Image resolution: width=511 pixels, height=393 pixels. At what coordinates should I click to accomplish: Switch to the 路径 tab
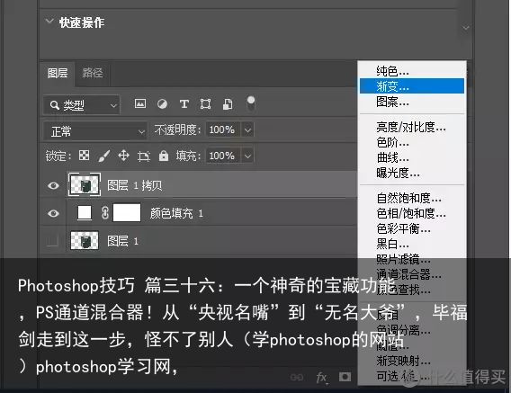pyautogui.click(x=93, y=73)
